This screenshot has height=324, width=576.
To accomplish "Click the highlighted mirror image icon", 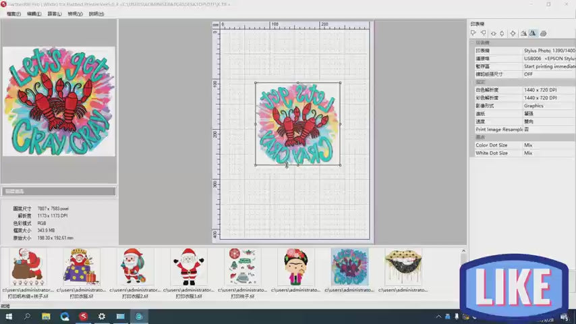I will tap(533, 33).
